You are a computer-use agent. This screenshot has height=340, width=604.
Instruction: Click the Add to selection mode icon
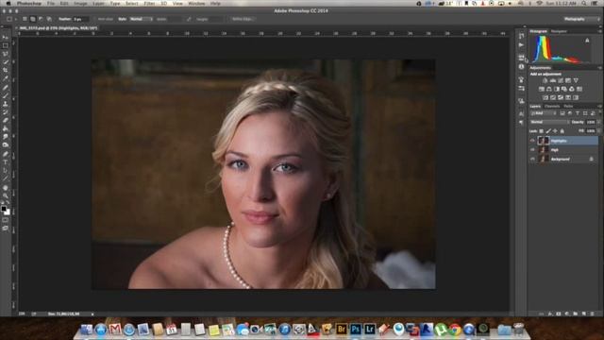point(33,19)
